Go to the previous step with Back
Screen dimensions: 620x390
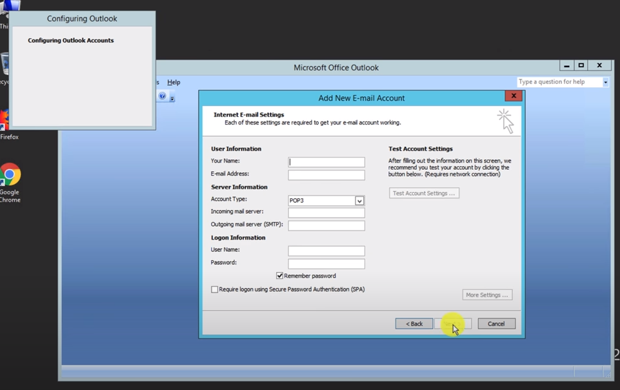(414, 323)
